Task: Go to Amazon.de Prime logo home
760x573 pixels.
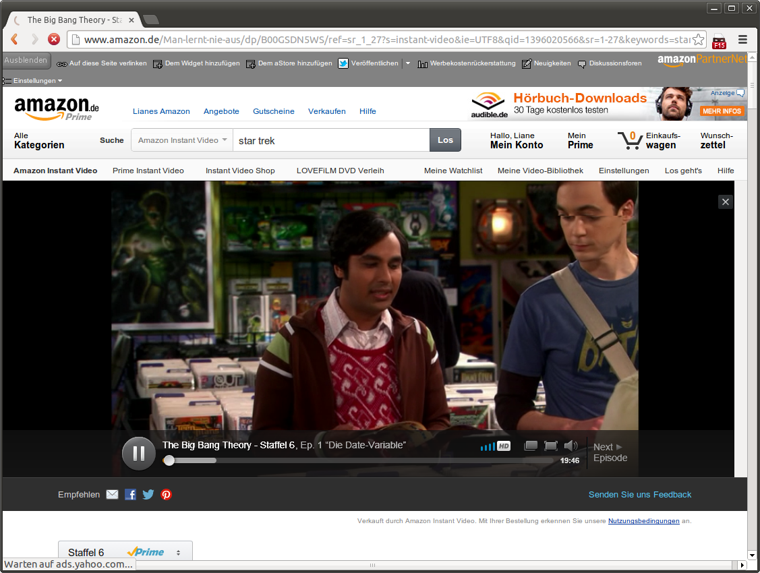Action: pos(57,108)
